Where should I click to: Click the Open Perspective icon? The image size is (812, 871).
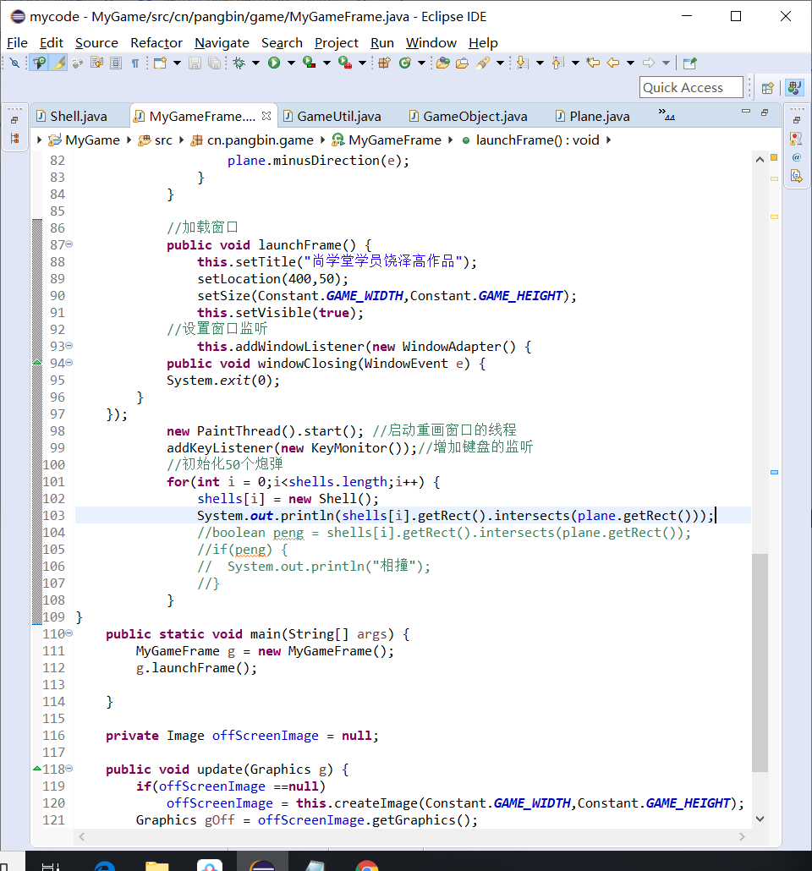tap(768, 88)
